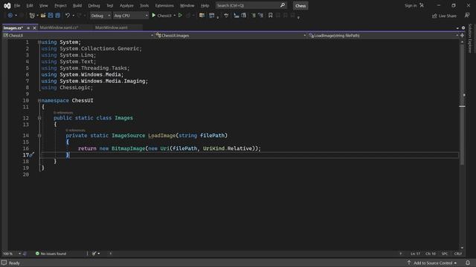Open the Solution Explorer side tab
476x267 pixels.
pyautogui.click(x=470, y=39)
